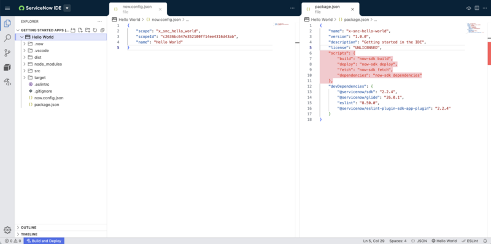Close the now.config.json tab
The height and width of the screenshot is (244, 491).
point(160,9)
